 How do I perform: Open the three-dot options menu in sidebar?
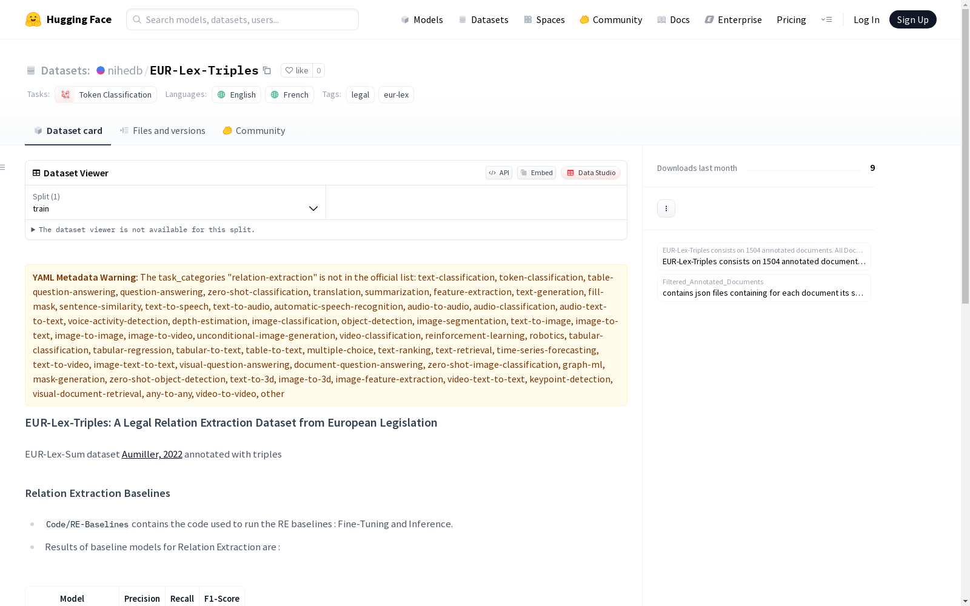666,208
